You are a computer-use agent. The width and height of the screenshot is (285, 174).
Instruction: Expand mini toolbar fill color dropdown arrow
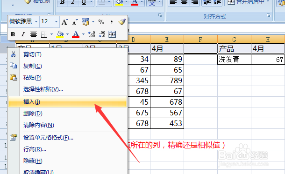pyautogui.click(x=67, y=34)
